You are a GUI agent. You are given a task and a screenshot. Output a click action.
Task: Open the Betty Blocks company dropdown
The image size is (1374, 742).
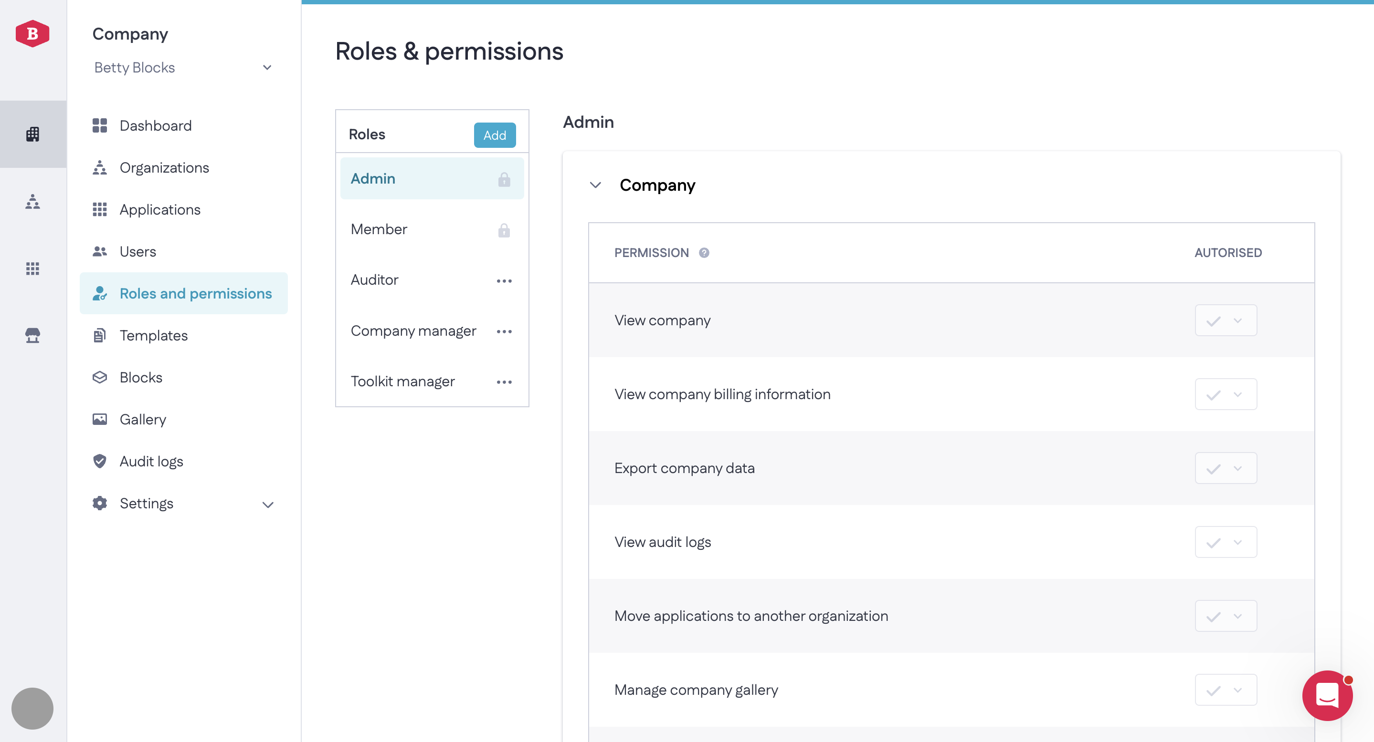coord(183,68)
